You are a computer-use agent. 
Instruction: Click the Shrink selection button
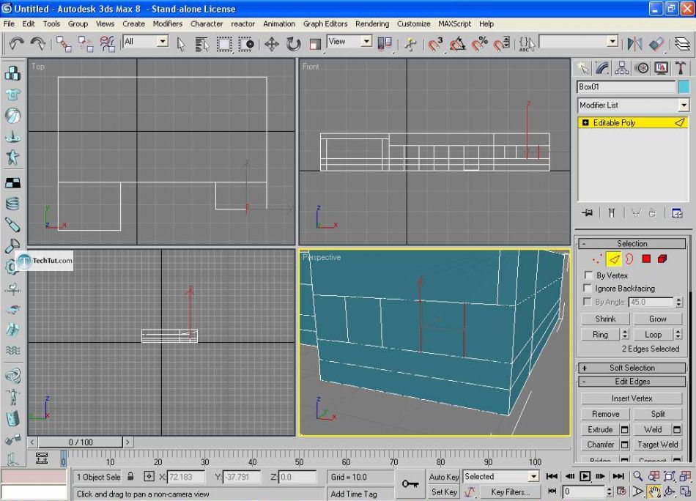coord(605,319)
